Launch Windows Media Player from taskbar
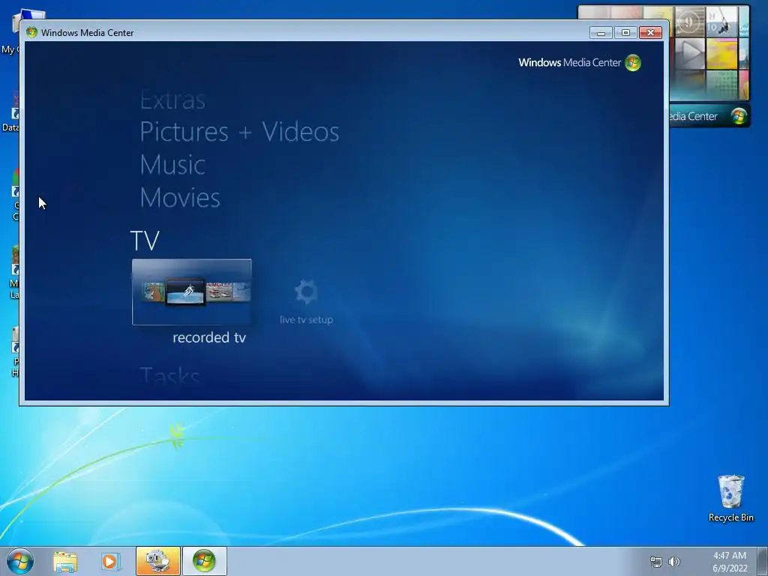 coord(111,561)
